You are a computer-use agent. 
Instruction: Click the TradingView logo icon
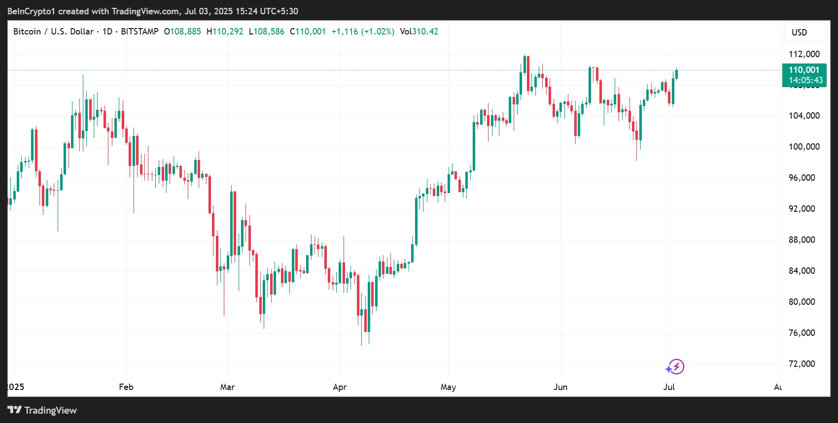(x=14, y=410)
